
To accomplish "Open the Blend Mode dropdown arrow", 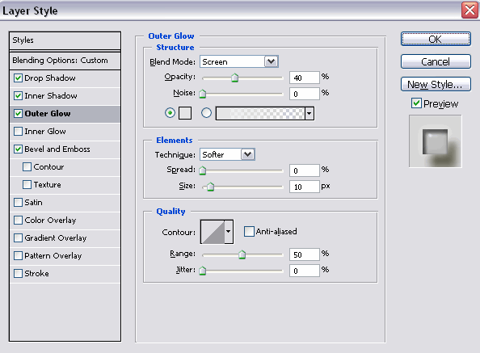I will click(272, 61).
